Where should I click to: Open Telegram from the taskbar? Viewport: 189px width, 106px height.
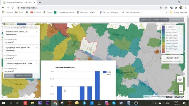coord(84,103)
